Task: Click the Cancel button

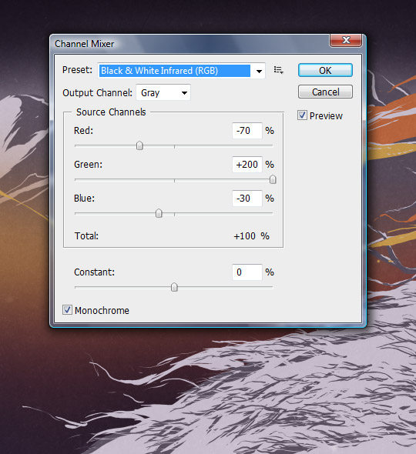Action: 325,92
